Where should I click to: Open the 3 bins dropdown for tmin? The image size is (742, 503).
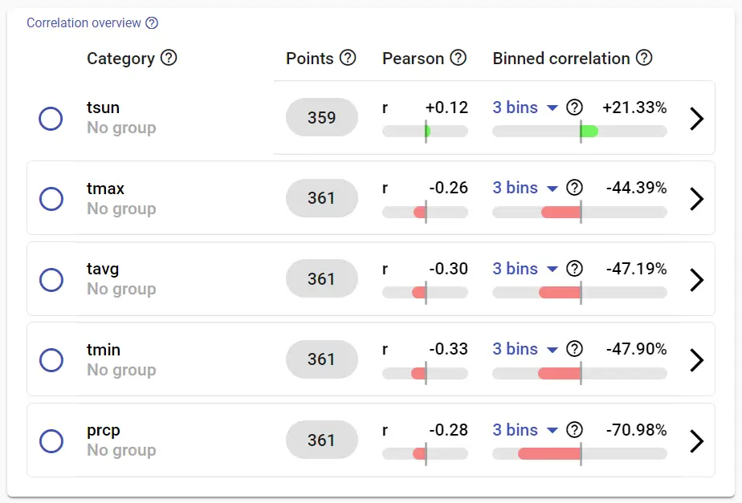[x=525, y=349]
